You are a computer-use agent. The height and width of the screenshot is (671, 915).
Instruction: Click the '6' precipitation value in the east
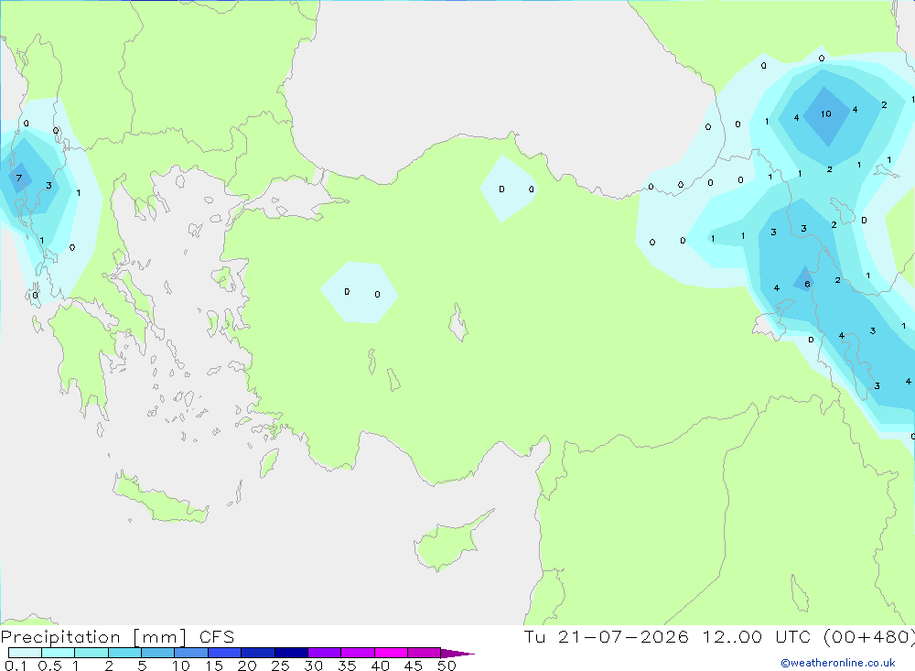[x=807, y=285]
